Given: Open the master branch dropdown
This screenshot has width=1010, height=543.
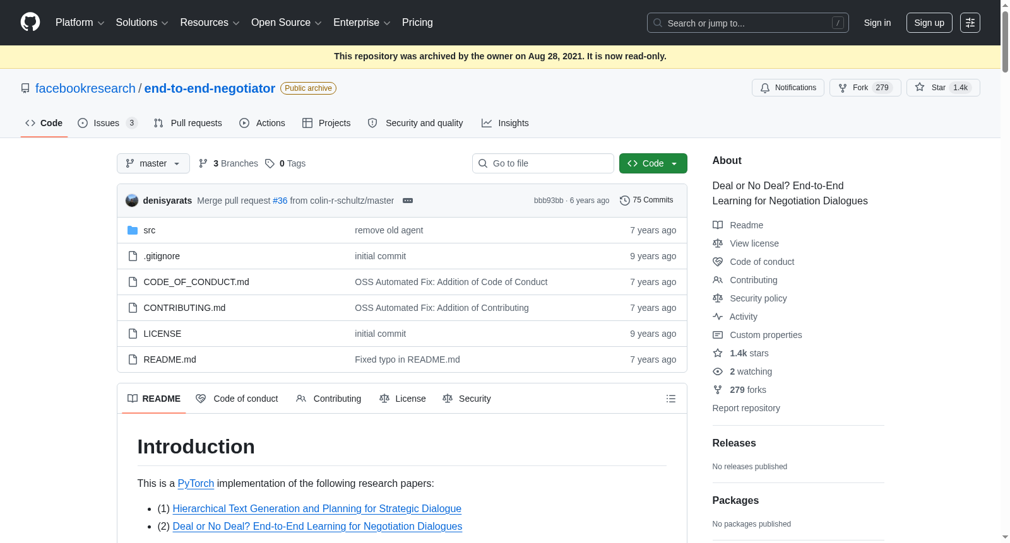Looking at the screenshot, I should coord(153,163).
